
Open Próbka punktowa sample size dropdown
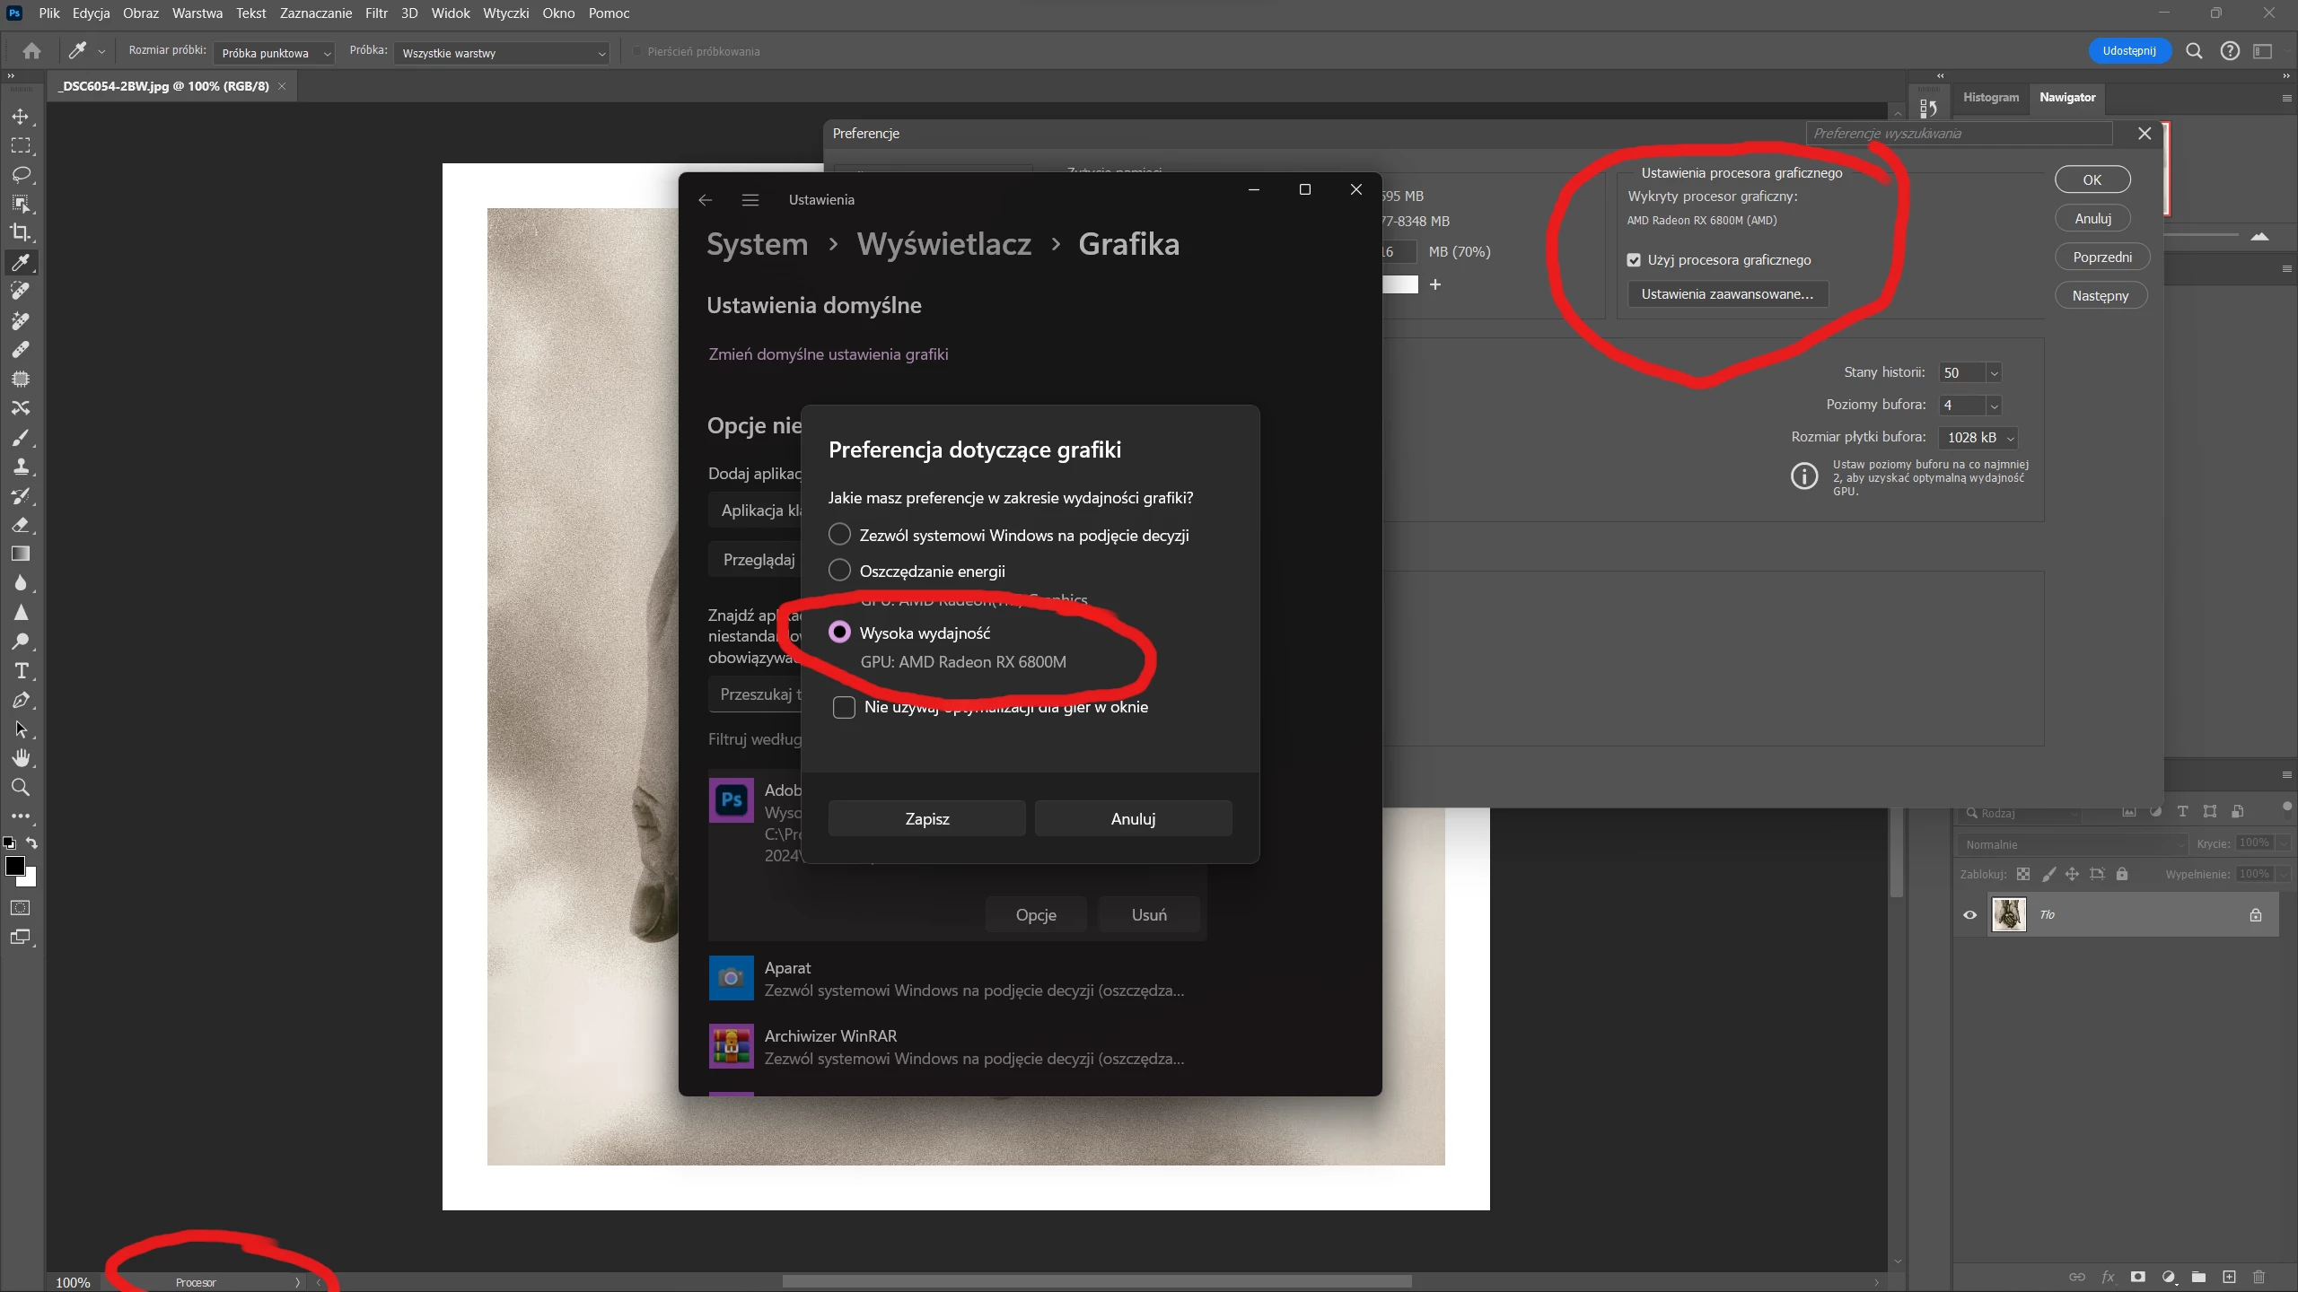click(x=274, y=53)
